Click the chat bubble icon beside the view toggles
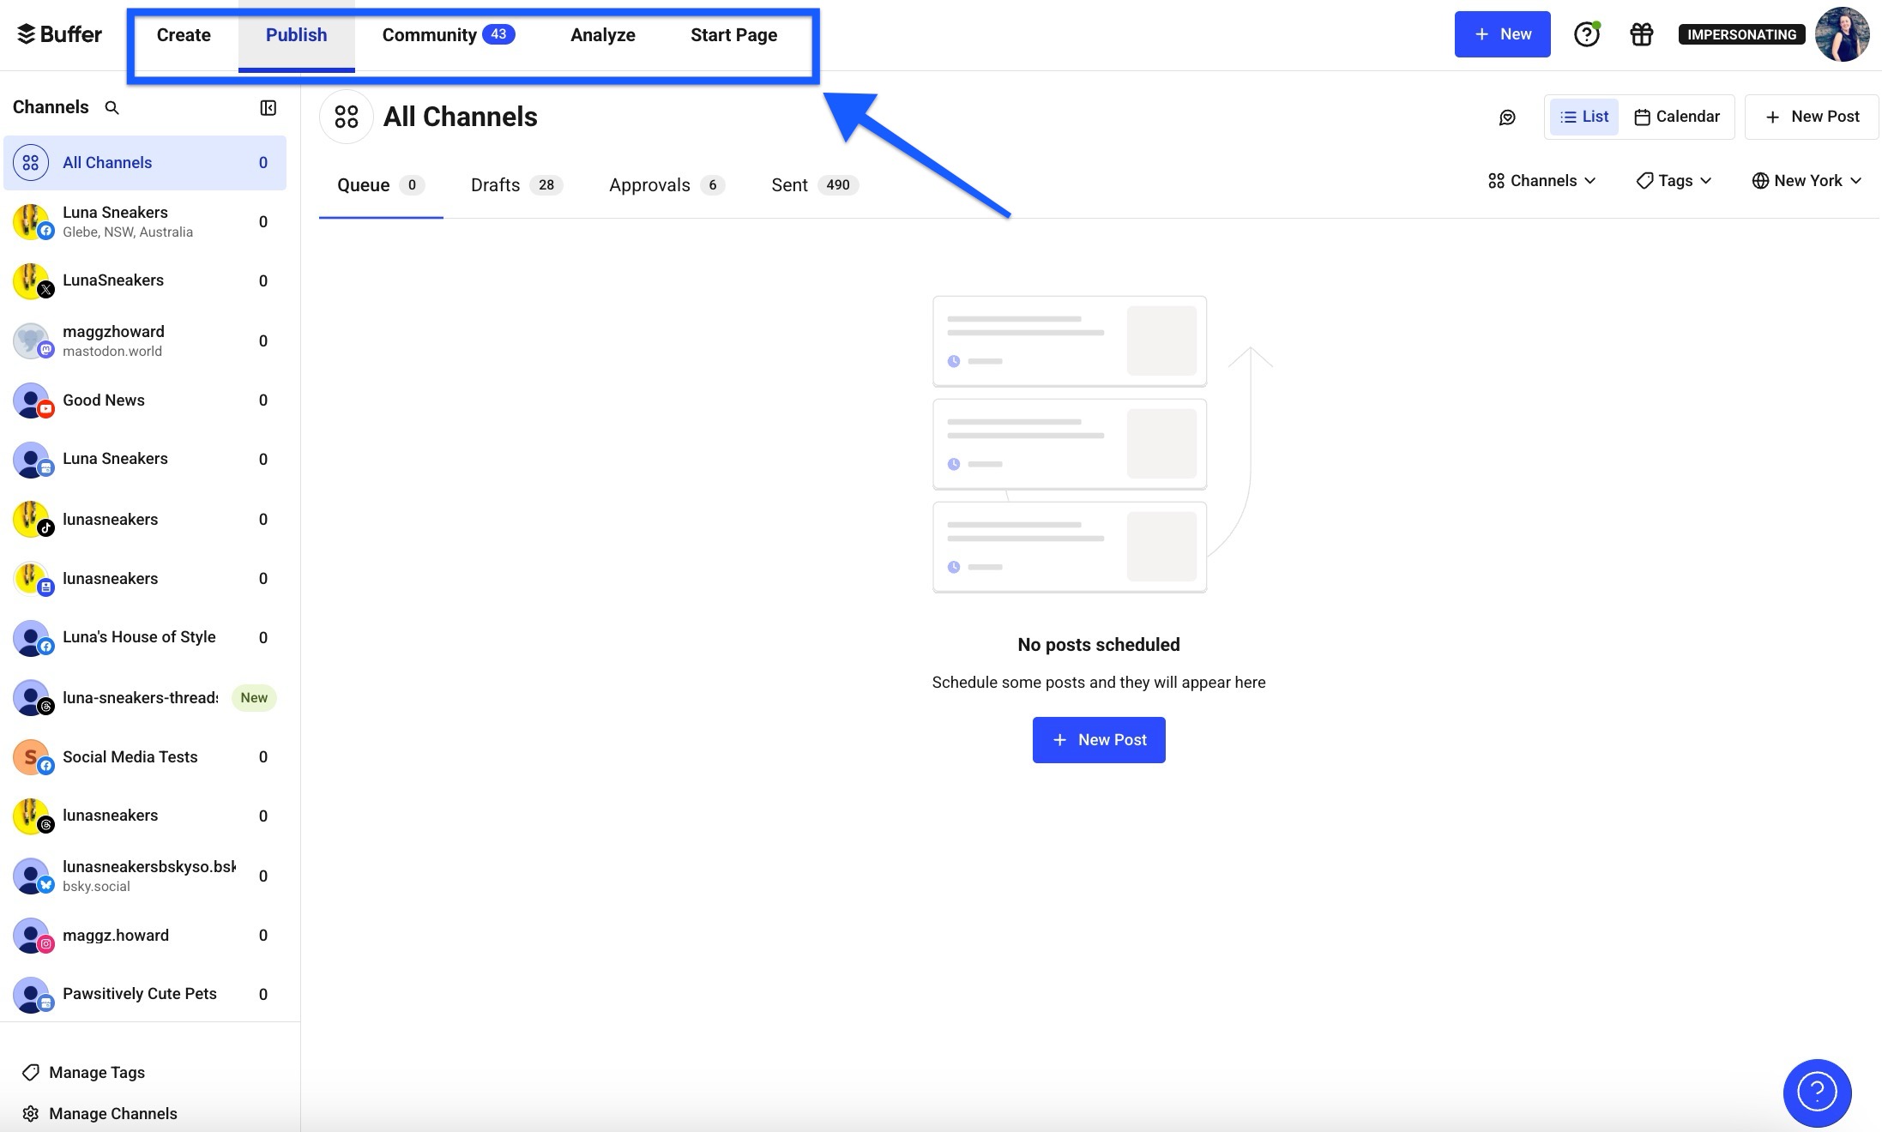Image resolution: width=1882 pixels, height=1132 pixels. [x=1508, y=117]
